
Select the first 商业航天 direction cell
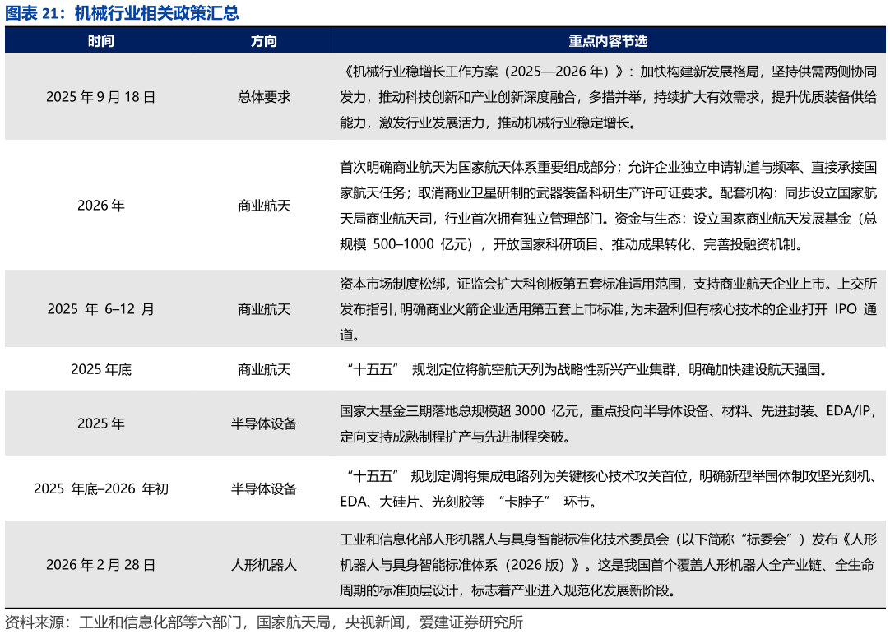point(263,206)
